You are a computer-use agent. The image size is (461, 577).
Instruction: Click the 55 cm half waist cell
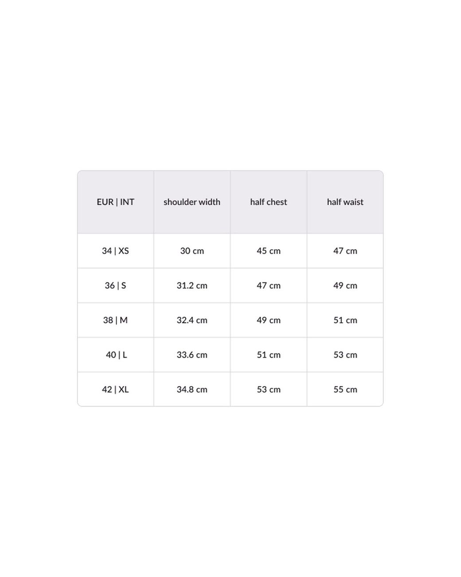coord(345,389)
